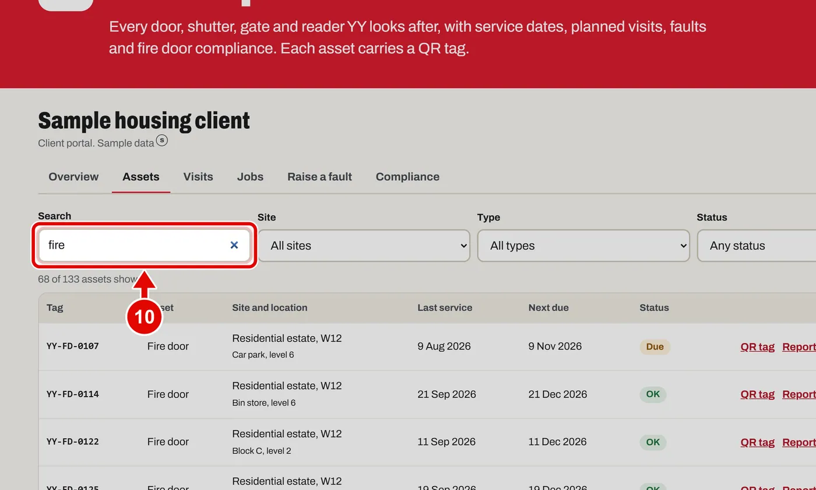The height and width of the screenshot is (490, 816).
Task: Open the All types dropdown
Action: (583, 246)
